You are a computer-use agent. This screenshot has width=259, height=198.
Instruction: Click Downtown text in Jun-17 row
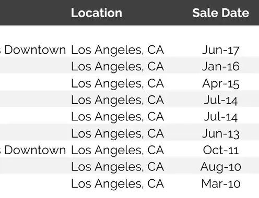tap(35, 50)
